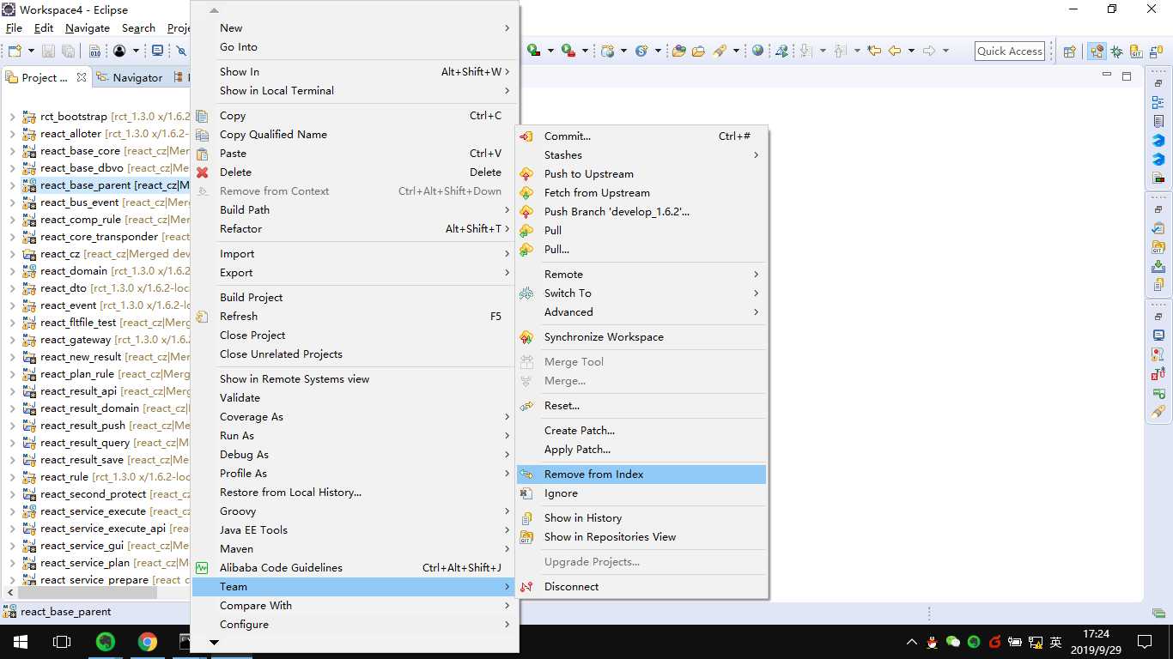The height and width of the screenshot is (659, 1173).
Task: Open the Compare With submenu
Action: click(x=354, y=606)
